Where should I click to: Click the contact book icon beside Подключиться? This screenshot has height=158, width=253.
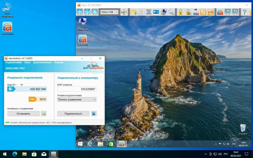click(94, 114)
